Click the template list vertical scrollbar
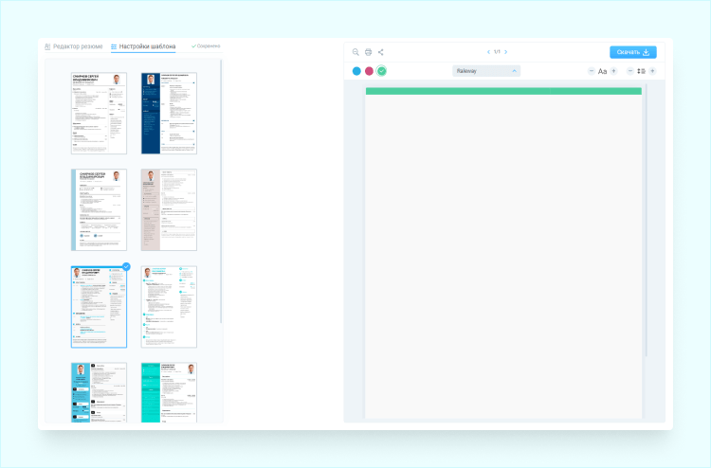 (x=221, y=189)
